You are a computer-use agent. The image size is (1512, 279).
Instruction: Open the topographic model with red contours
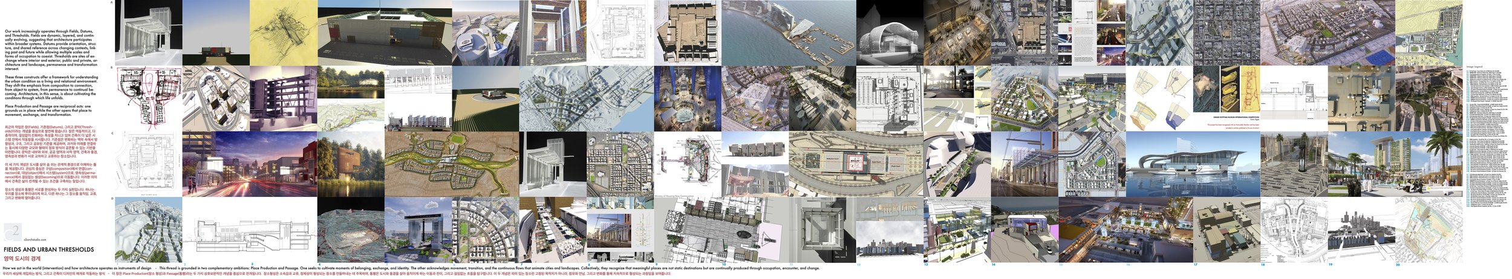(x=351, y=230)
